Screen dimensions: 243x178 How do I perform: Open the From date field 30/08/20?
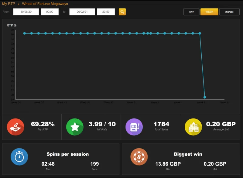click(26, 12)
